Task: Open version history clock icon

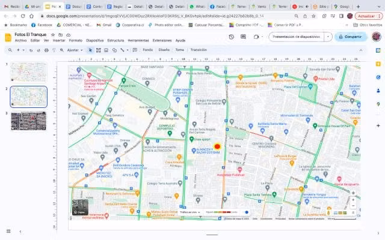Action: coord(231,37)
